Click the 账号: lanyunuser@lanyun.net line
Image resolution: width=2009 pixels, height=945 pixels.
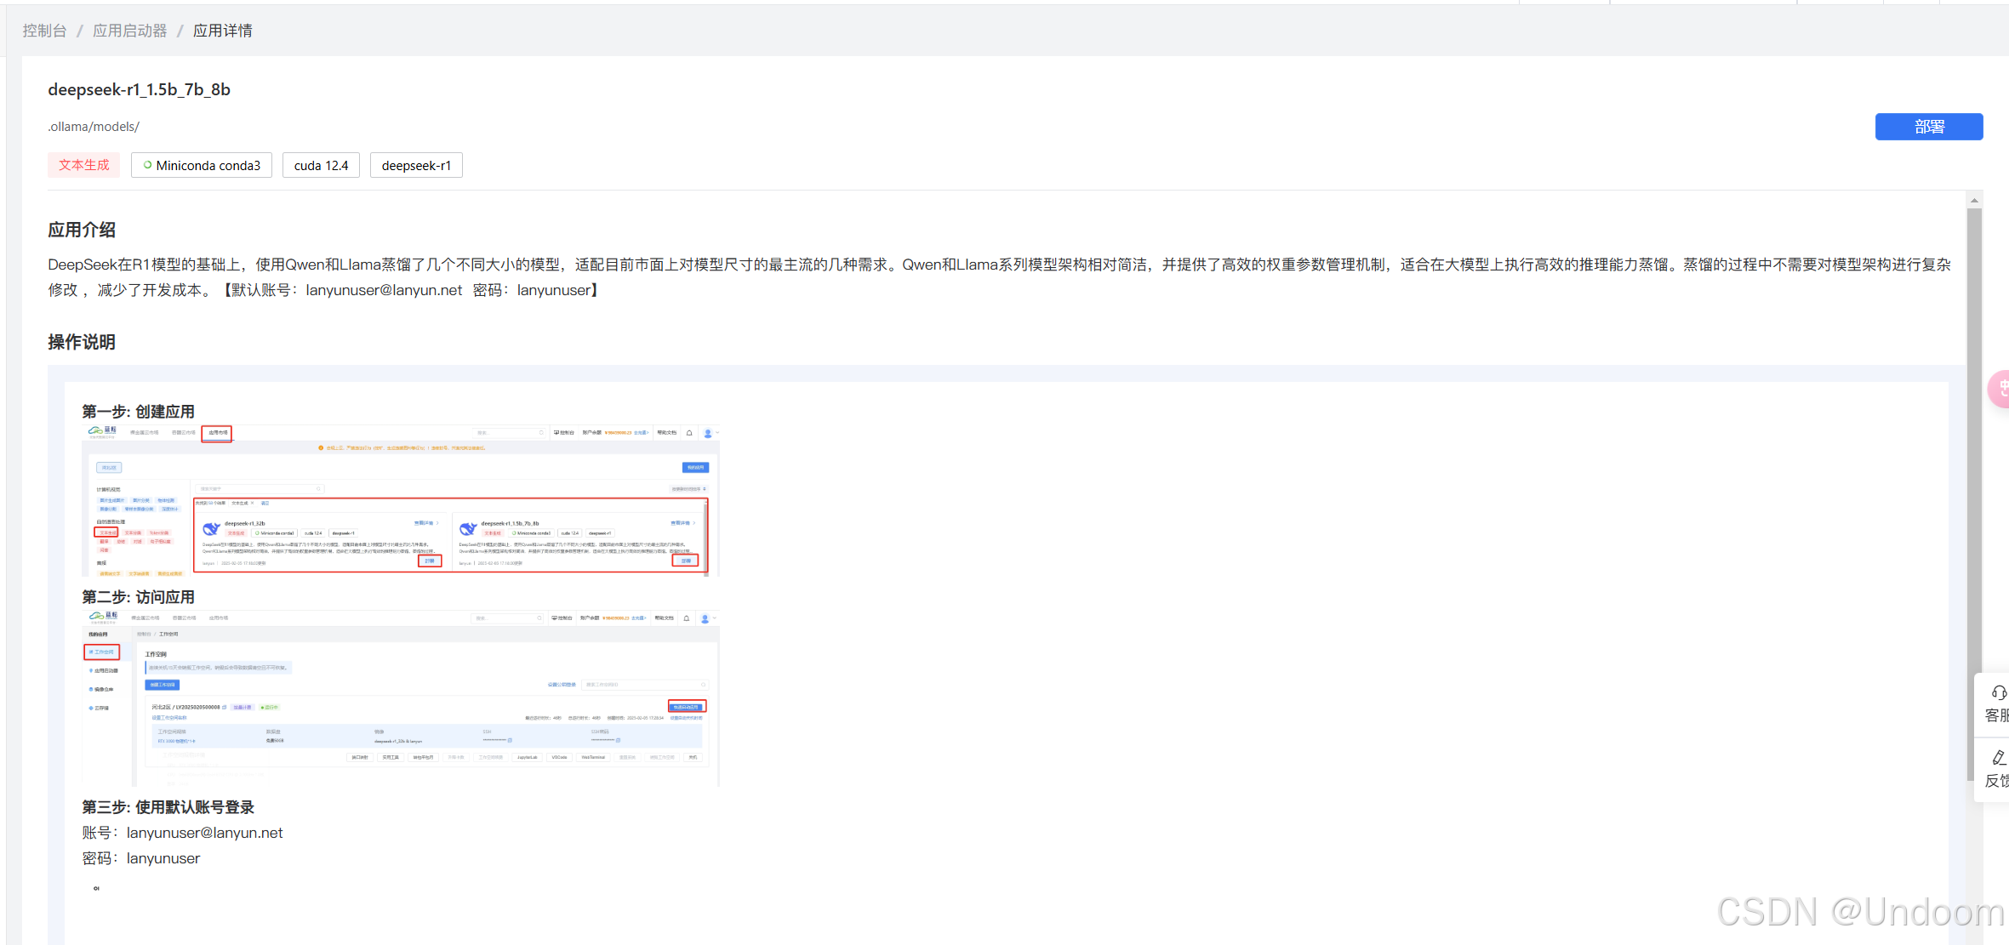[182, 833]
